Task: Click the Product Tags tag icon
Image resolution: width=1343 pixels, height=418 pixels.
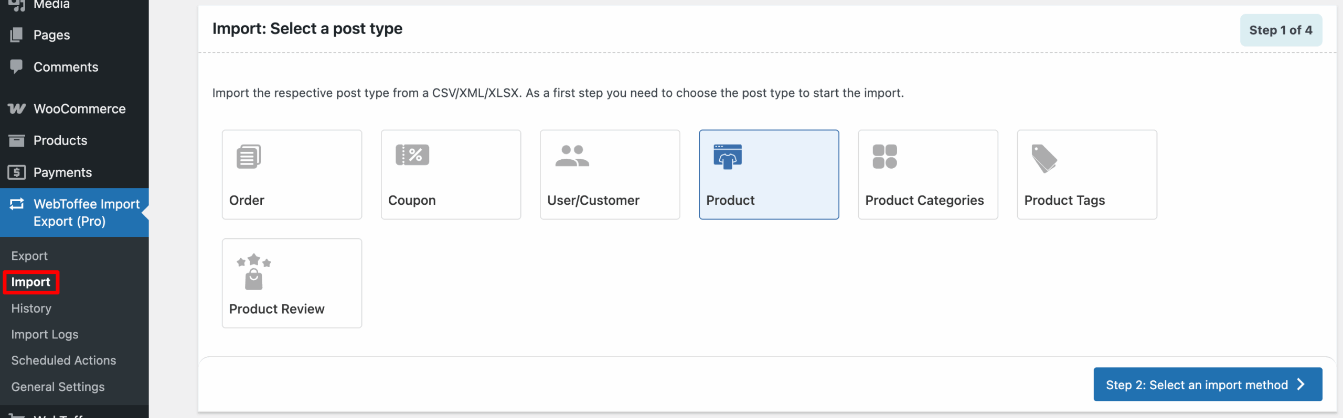Action: [1044, 158]
